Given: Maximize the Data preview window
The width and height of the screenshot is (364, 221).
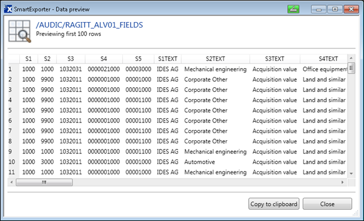Looking at the screenshot, I should pyautogui.click(x=335, y=9).
